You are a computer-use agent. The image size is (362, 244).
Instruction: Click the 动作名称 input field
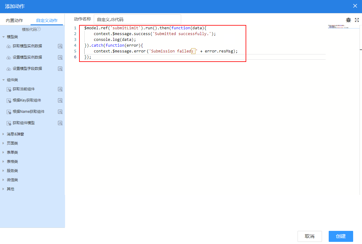[x=137, y=19]
